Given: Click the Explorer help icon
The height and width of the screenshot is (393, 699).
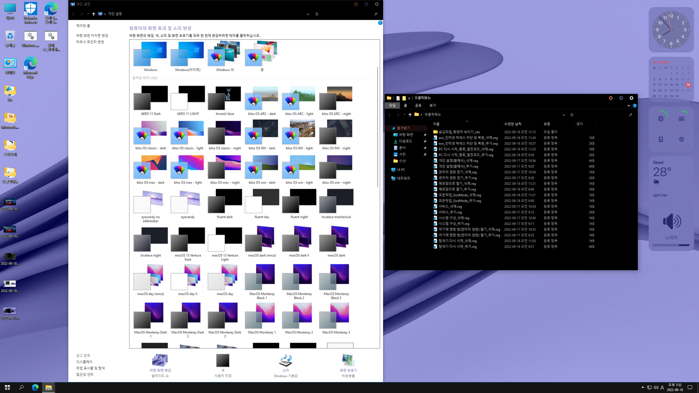Looking at the screenshot, I should [635, 105].
